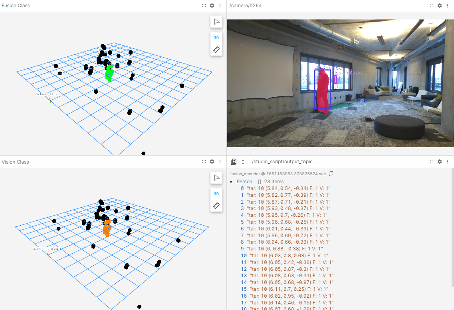Open the /camera/h264 panel more-options menu
Screen dimensions: 454x310
click(x=448, y=6)
